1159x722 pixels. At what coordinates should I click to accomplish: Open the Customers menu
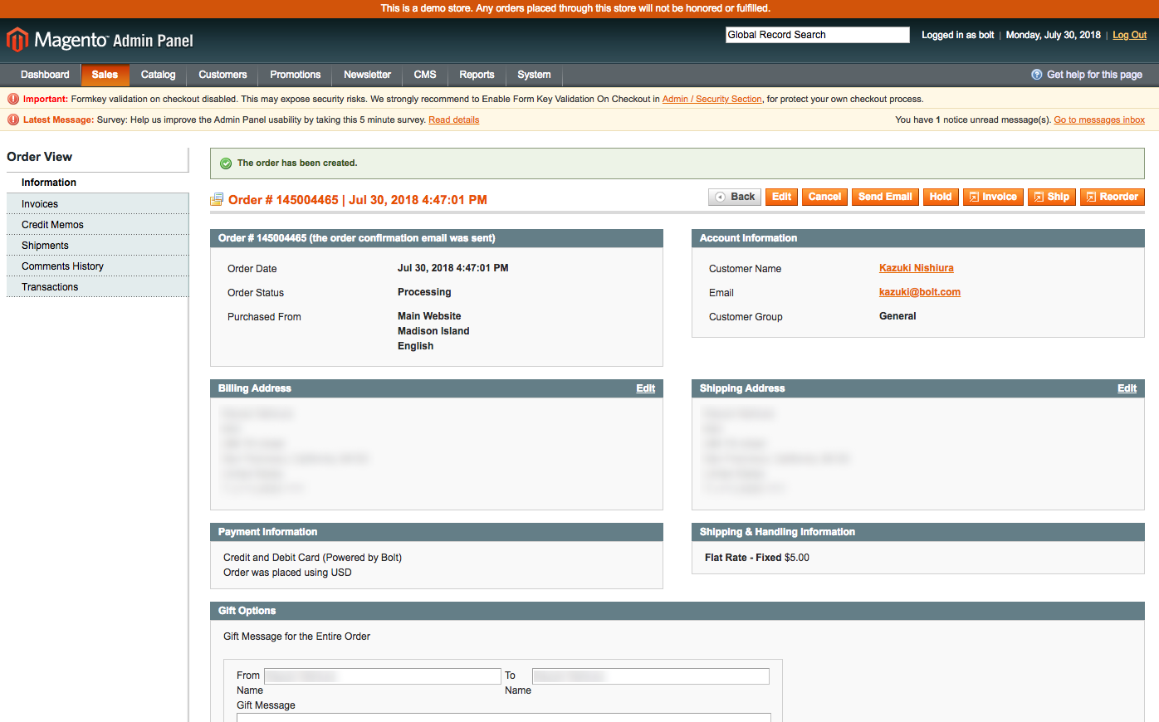(223, 75)
